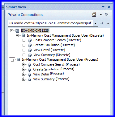Select View Summary (Process) label
This screenshot has height=117, width=115.
tap(51, 79)
